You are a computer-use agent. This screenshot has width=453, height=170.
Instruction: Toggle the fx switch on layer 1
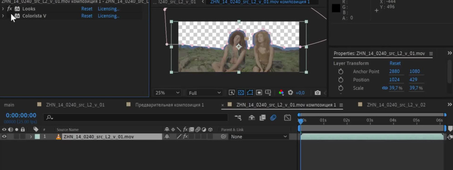(185, 137)
